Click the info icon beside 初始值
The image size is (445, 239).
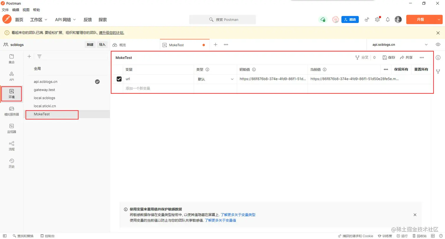pyautogui.click(x=254, y=70)
